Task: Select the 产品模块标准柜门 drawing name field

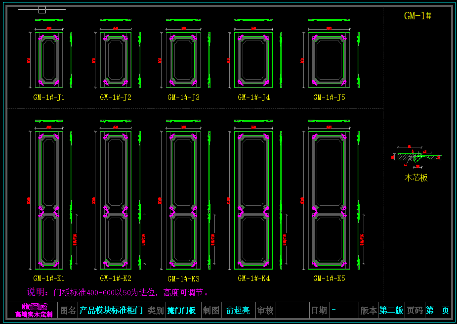Action: point(111,311)
